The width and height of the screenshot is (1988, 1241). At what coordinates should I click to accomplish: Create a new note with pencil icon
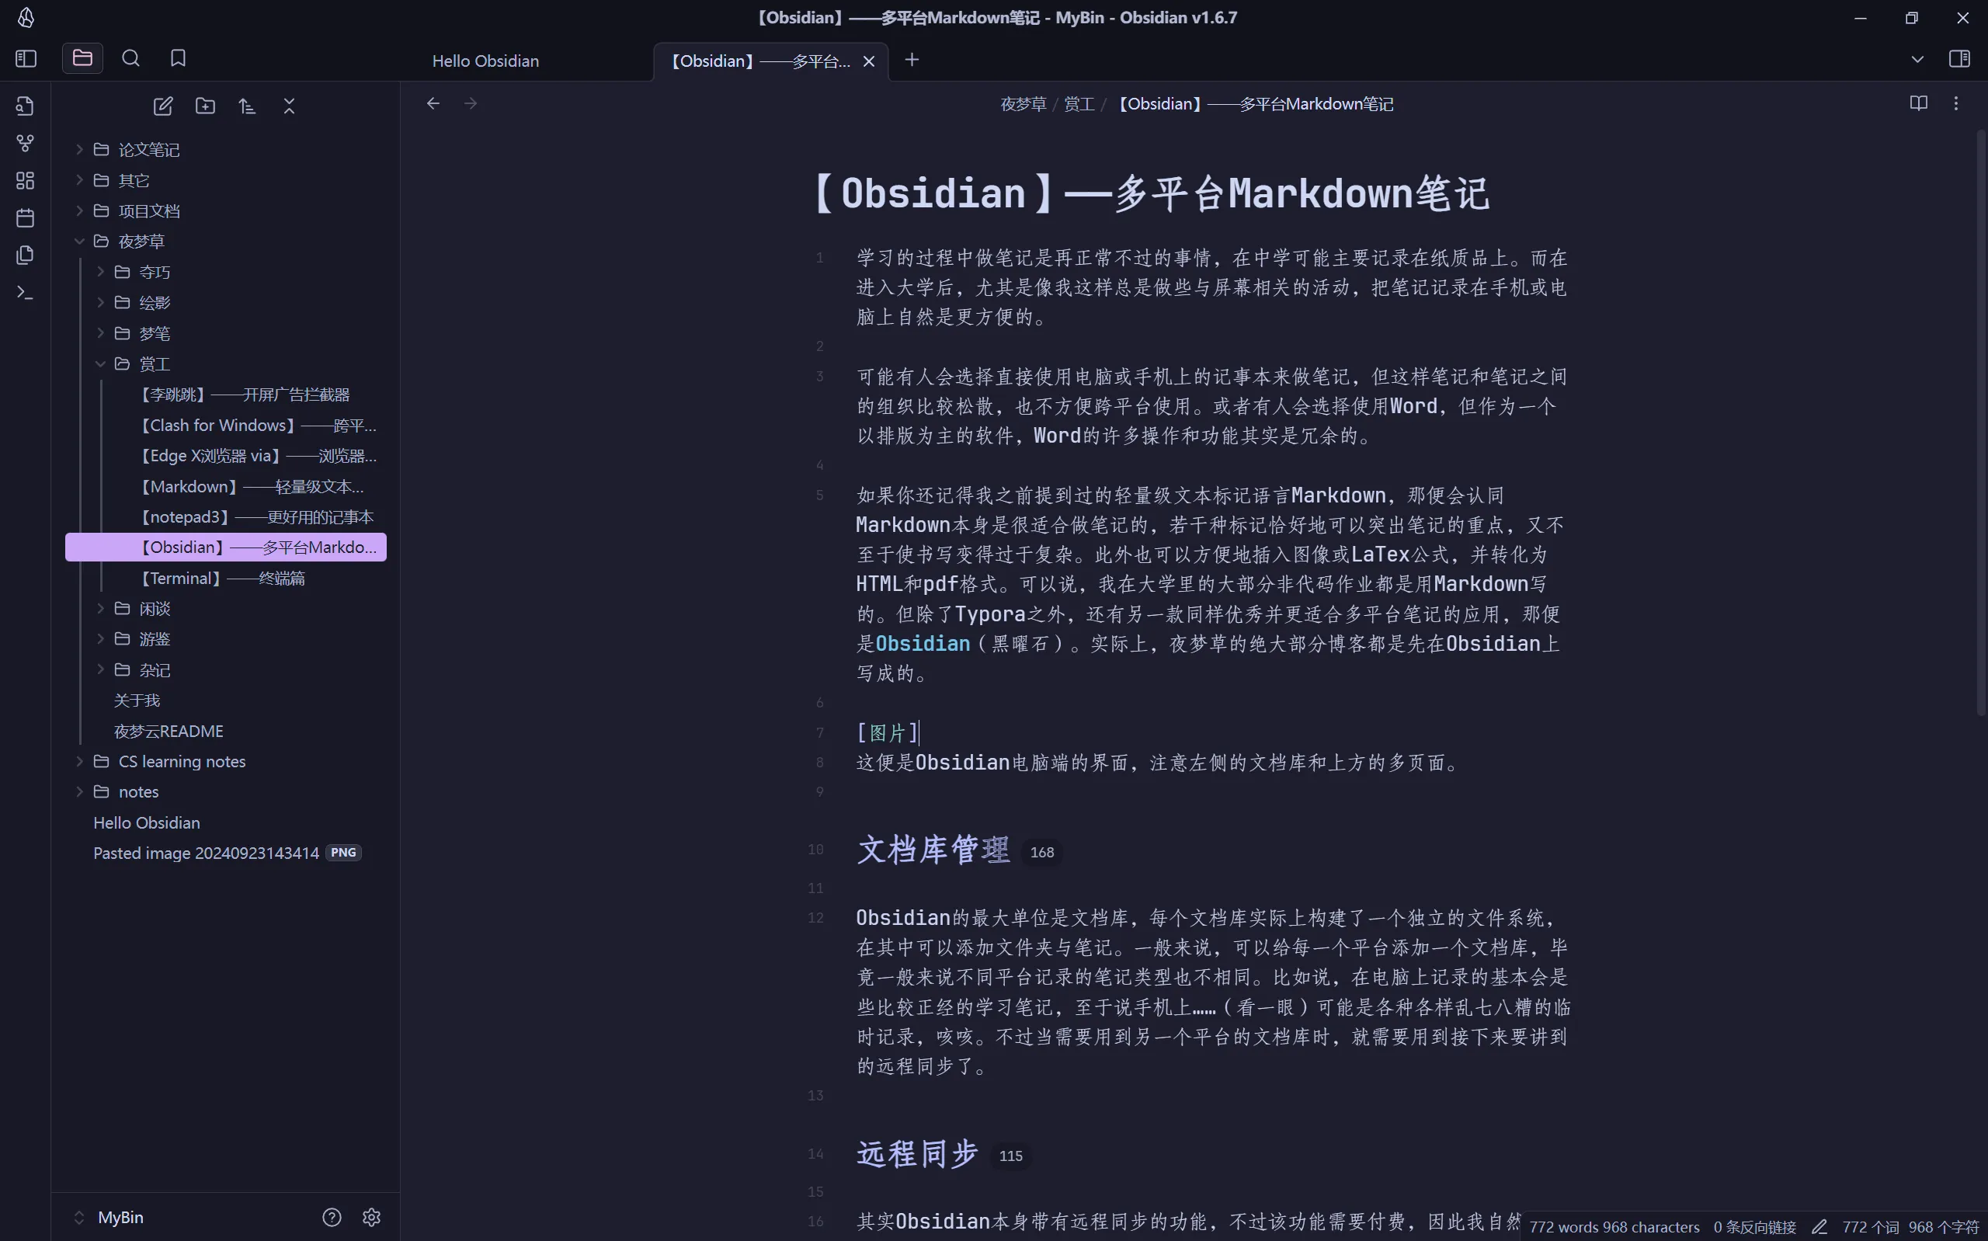[x=163, y=106]
